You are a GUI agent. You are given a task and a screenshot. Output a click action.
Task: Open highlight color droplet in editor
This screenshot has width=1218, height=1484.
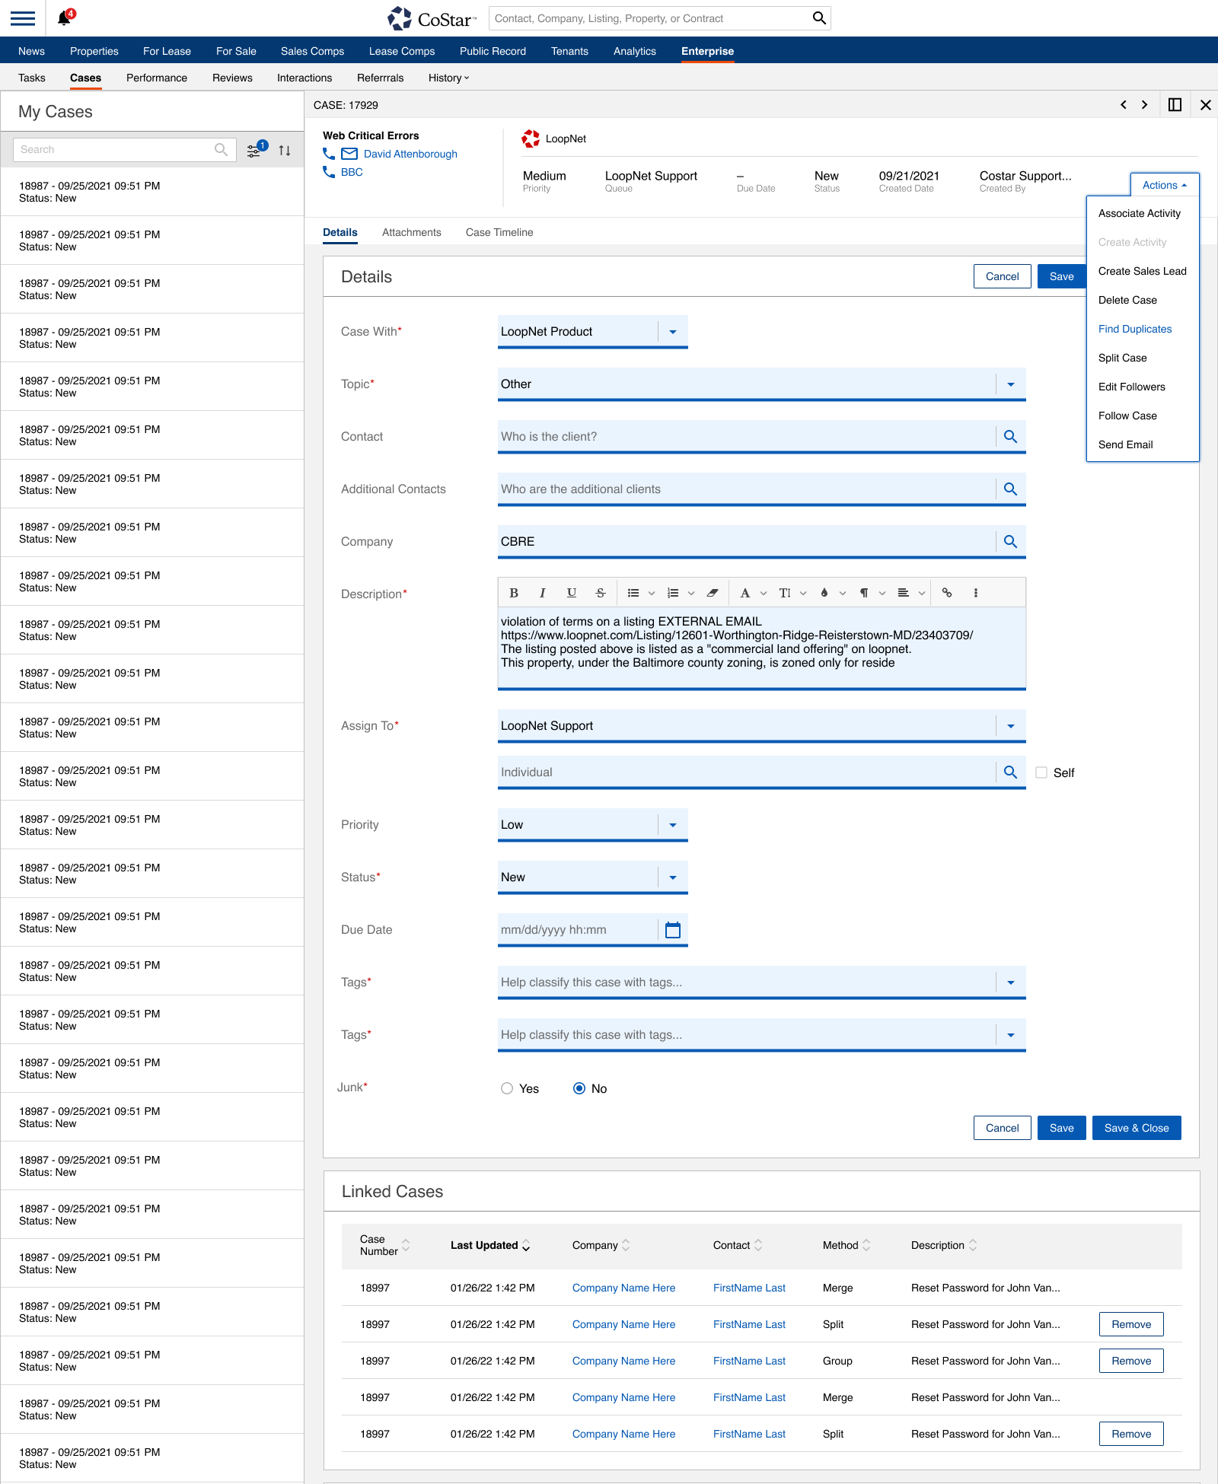[824, 593]
